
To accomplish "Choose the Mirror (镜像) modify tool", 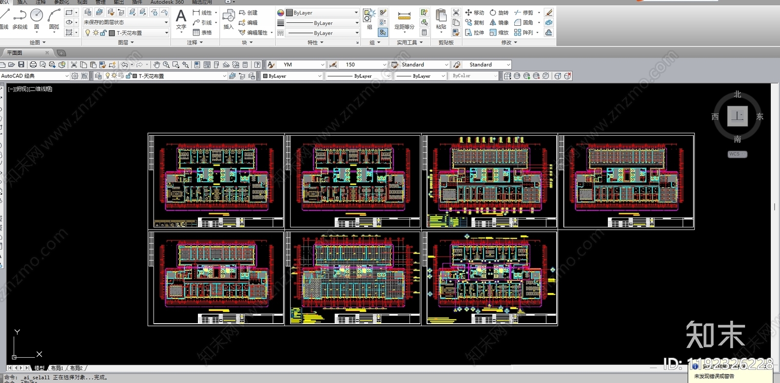I will click(499, 22).
